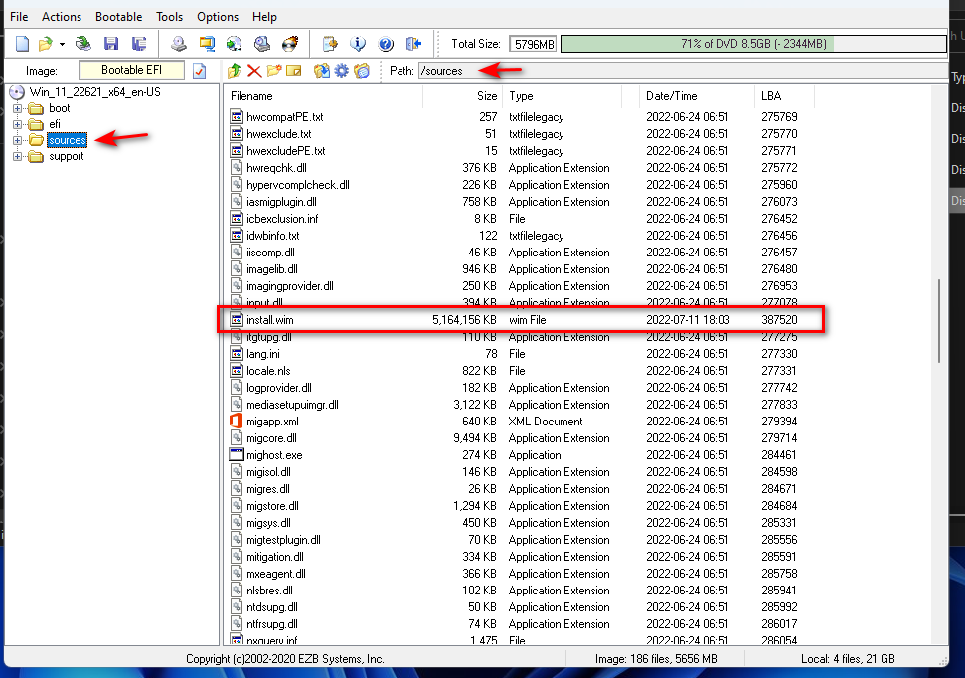Click the Bootable EFI image type field
Viewport: 965px width, 678px height.
point(132,70)
